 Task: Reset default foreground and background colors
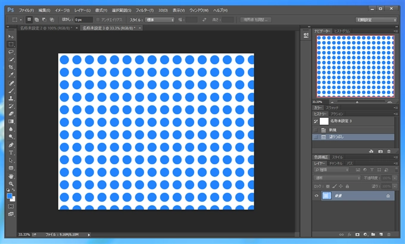pyautogui.click(x=8, y=190)
